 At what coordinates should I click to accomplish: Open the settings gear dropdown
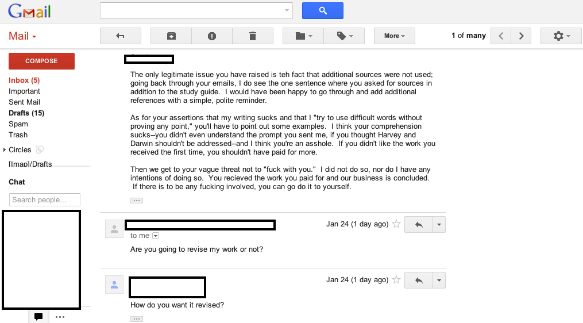click(561, 36)
